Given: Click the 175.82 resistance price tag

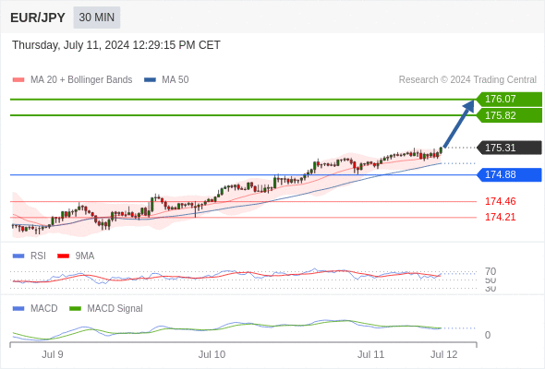Looking at the screenshot, I should coord(509,115).
